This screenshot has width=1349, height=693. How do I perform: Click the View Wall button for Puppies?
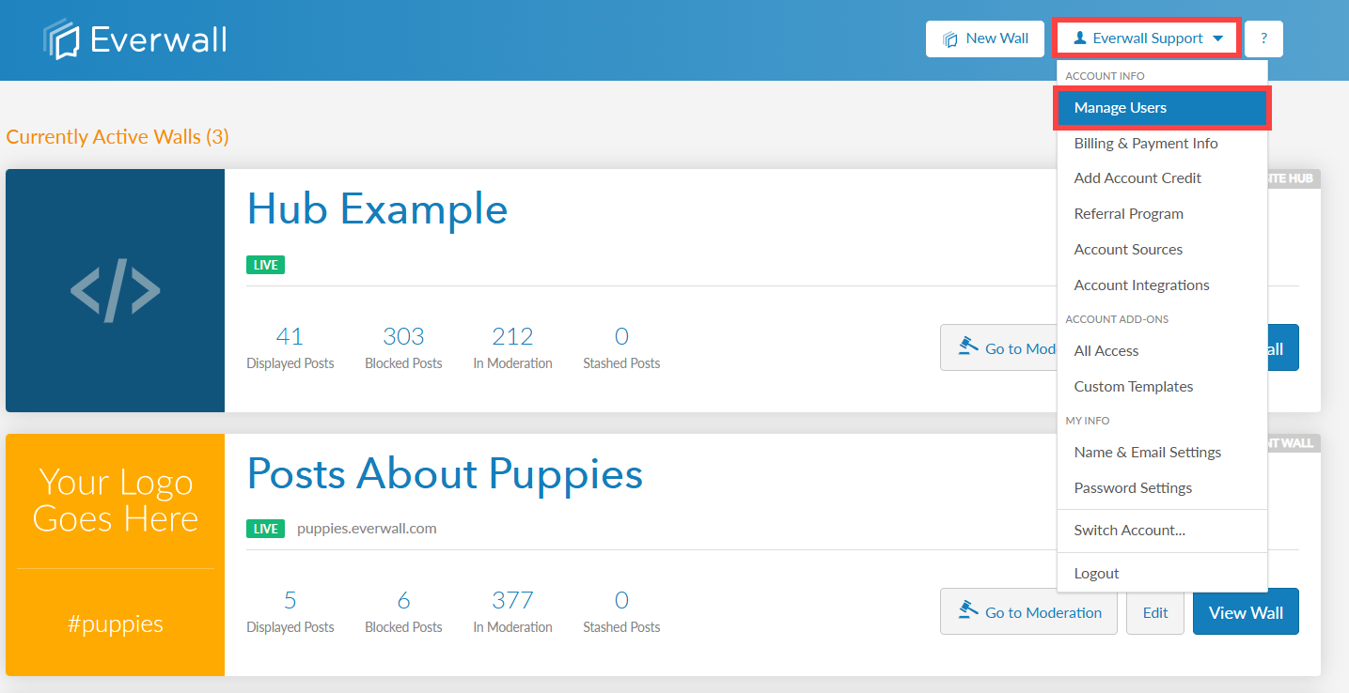point(1245,611)
